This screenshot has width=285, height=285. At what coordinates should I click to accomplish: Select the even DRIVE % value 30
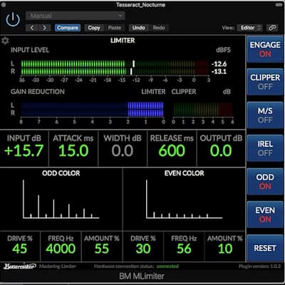coord(143,249)
